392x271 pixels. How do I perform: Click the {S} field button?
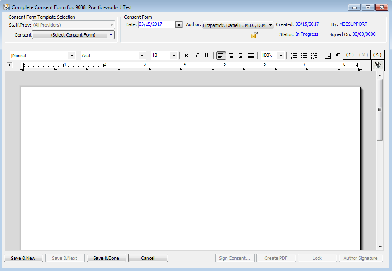pos(377,55)
